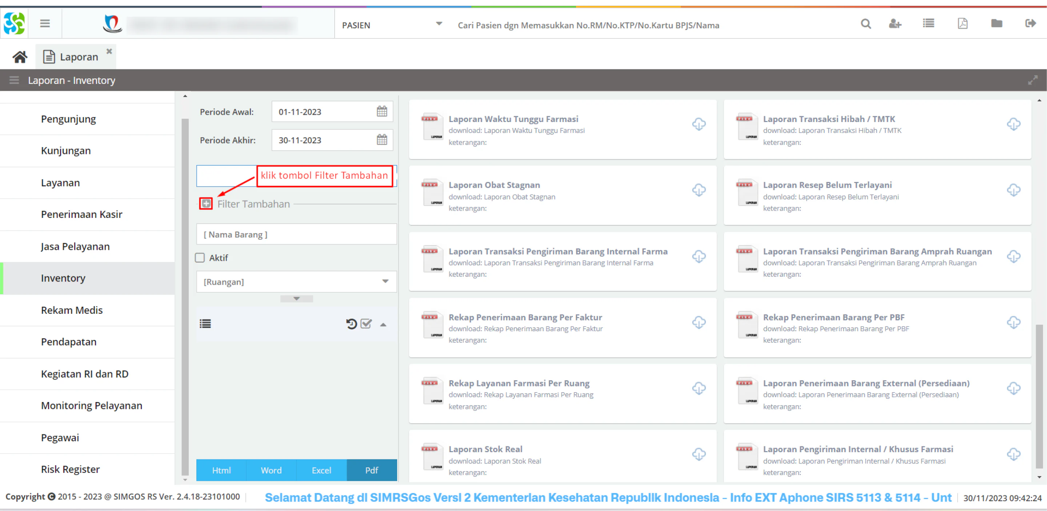Download Laporan Stok Real cloud icon
Screen dimensions: 1047x511
pos(699,454)
